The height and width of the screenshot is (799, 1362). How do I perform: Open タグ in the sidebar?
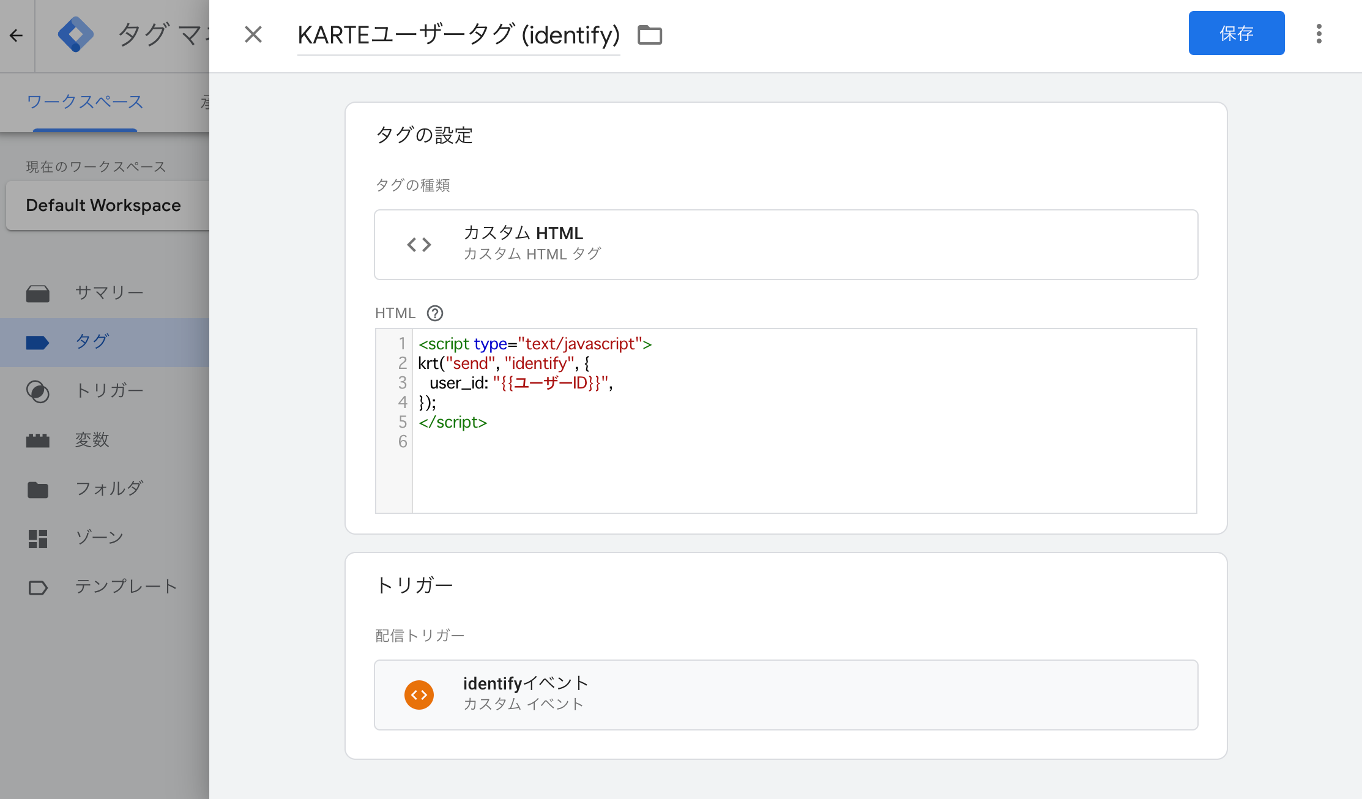point(105,342)
